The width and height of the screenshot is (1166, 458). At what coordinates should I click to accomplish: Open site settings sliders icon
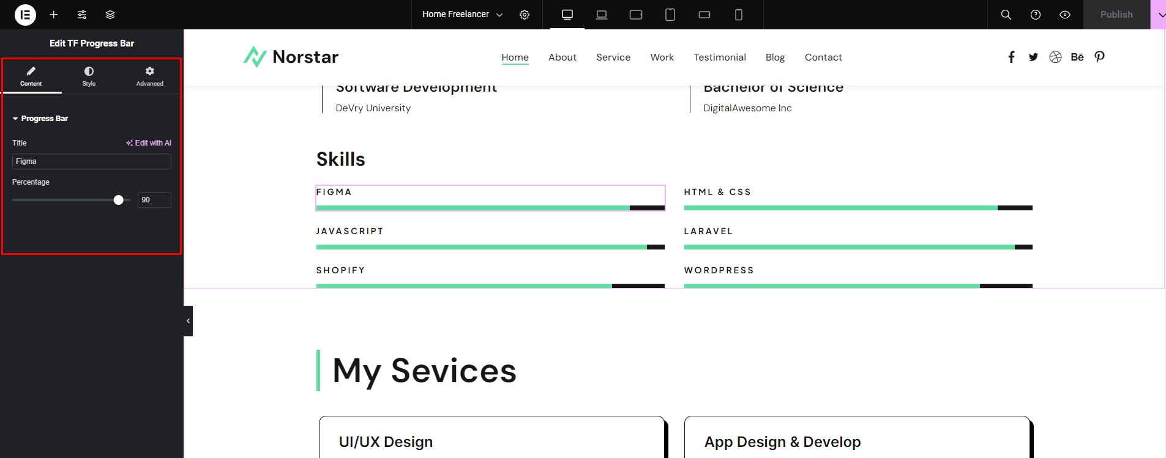82,15
